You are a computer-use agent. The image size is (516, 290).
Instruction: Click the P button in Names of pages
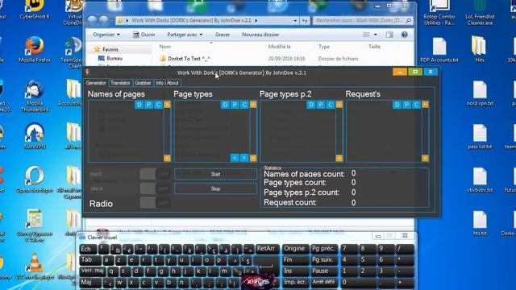[148, 105]
